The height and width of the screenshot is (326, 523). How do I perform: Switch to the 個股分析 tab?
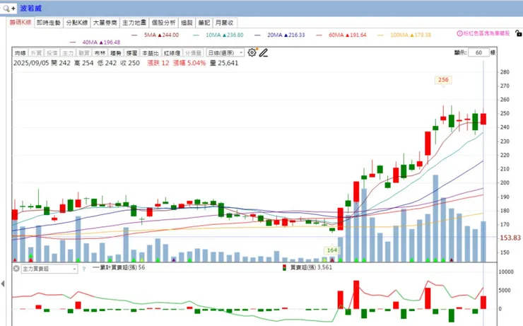pyautogui.click(x=163, y=23)
